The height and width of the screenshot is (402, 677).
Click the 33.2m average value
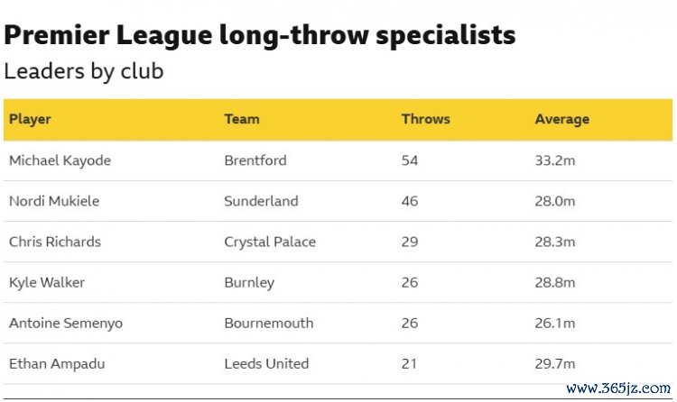pyautogui.click(x=554, y=160)
